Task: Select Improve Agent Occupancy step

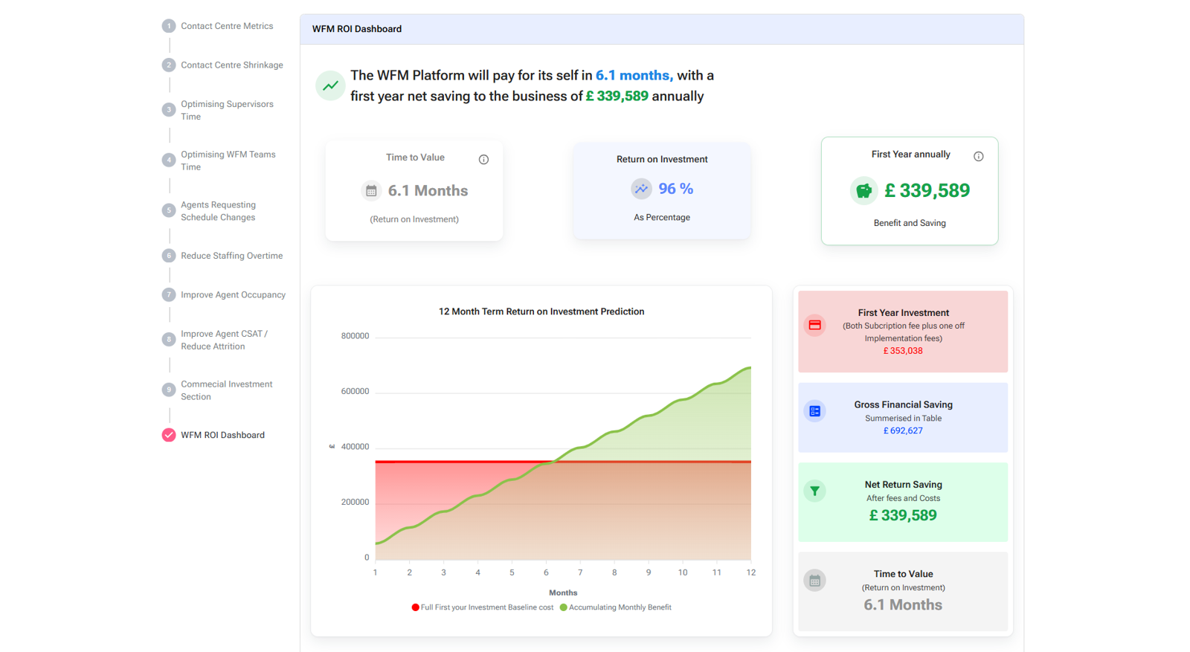Action: point(234,295)
